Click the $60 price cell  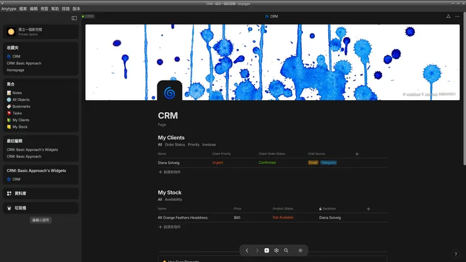[237, 218]
